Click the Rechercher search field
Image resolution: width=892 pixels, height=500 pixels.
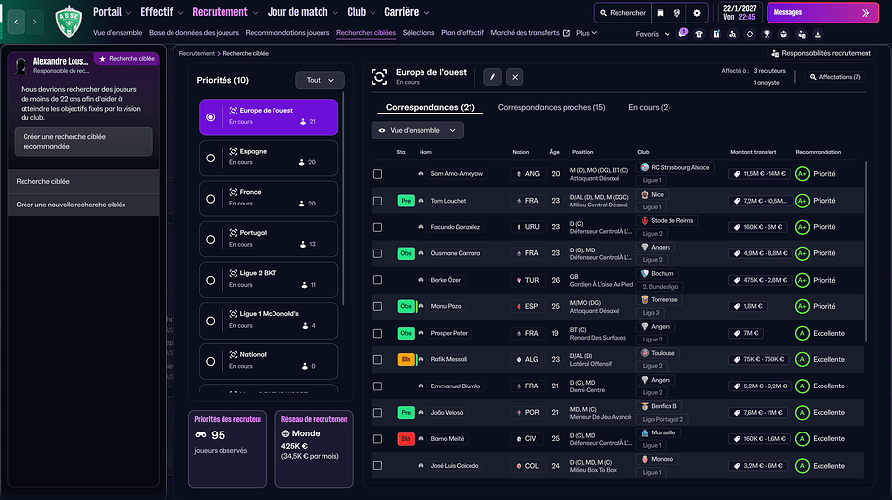622,13
